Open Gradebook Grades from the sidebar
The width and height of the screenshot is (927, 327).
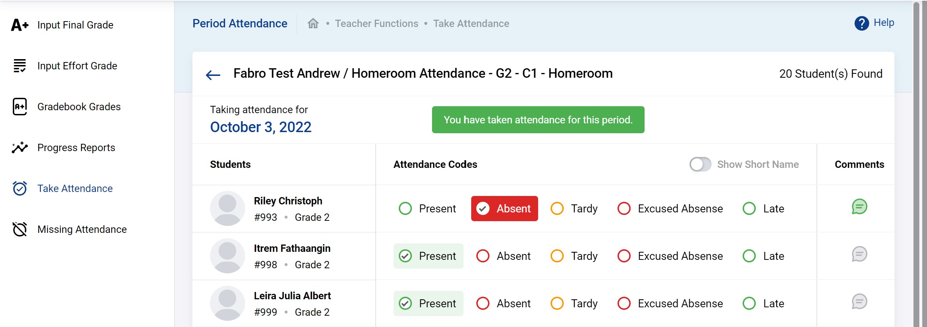coord(79,107)
